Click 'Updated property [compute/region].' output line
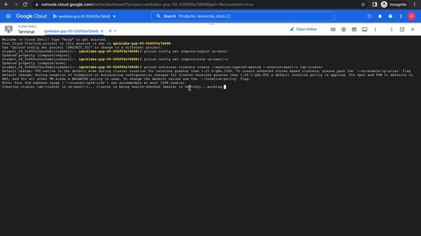This screenshot has height=236, width=421. click(x=37, y=55)
